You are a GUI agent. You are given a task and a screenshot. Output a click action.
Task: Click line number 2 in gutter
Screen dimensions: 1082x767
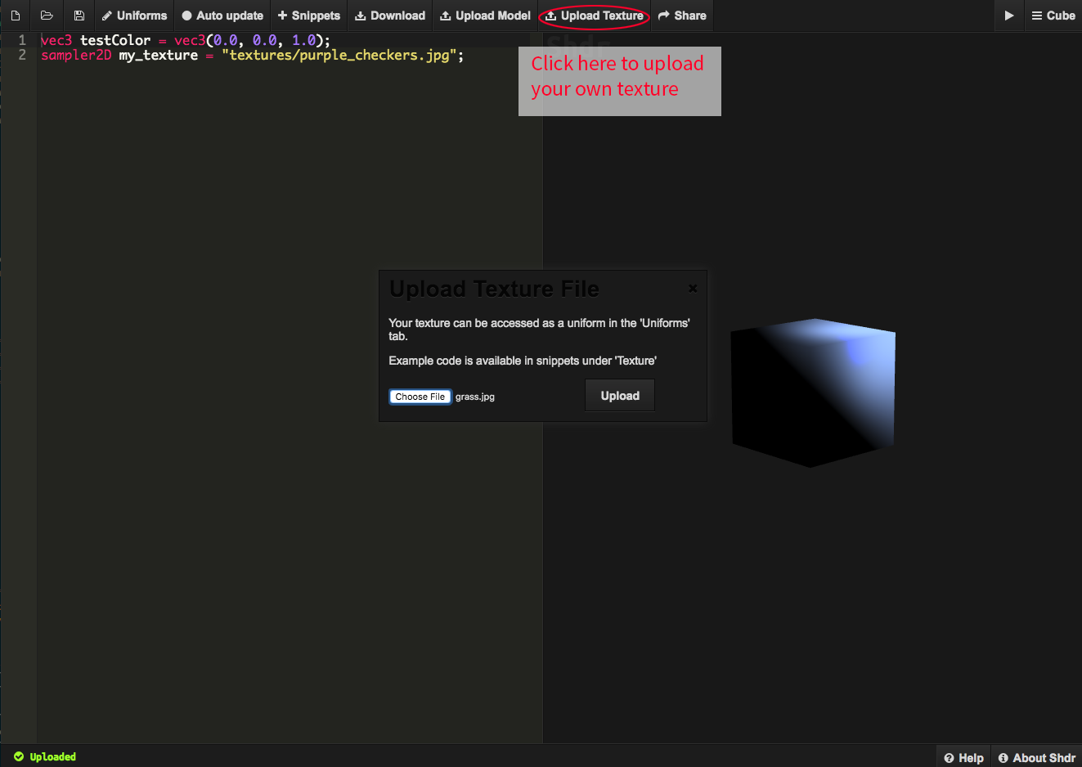[x=22, y=56]
